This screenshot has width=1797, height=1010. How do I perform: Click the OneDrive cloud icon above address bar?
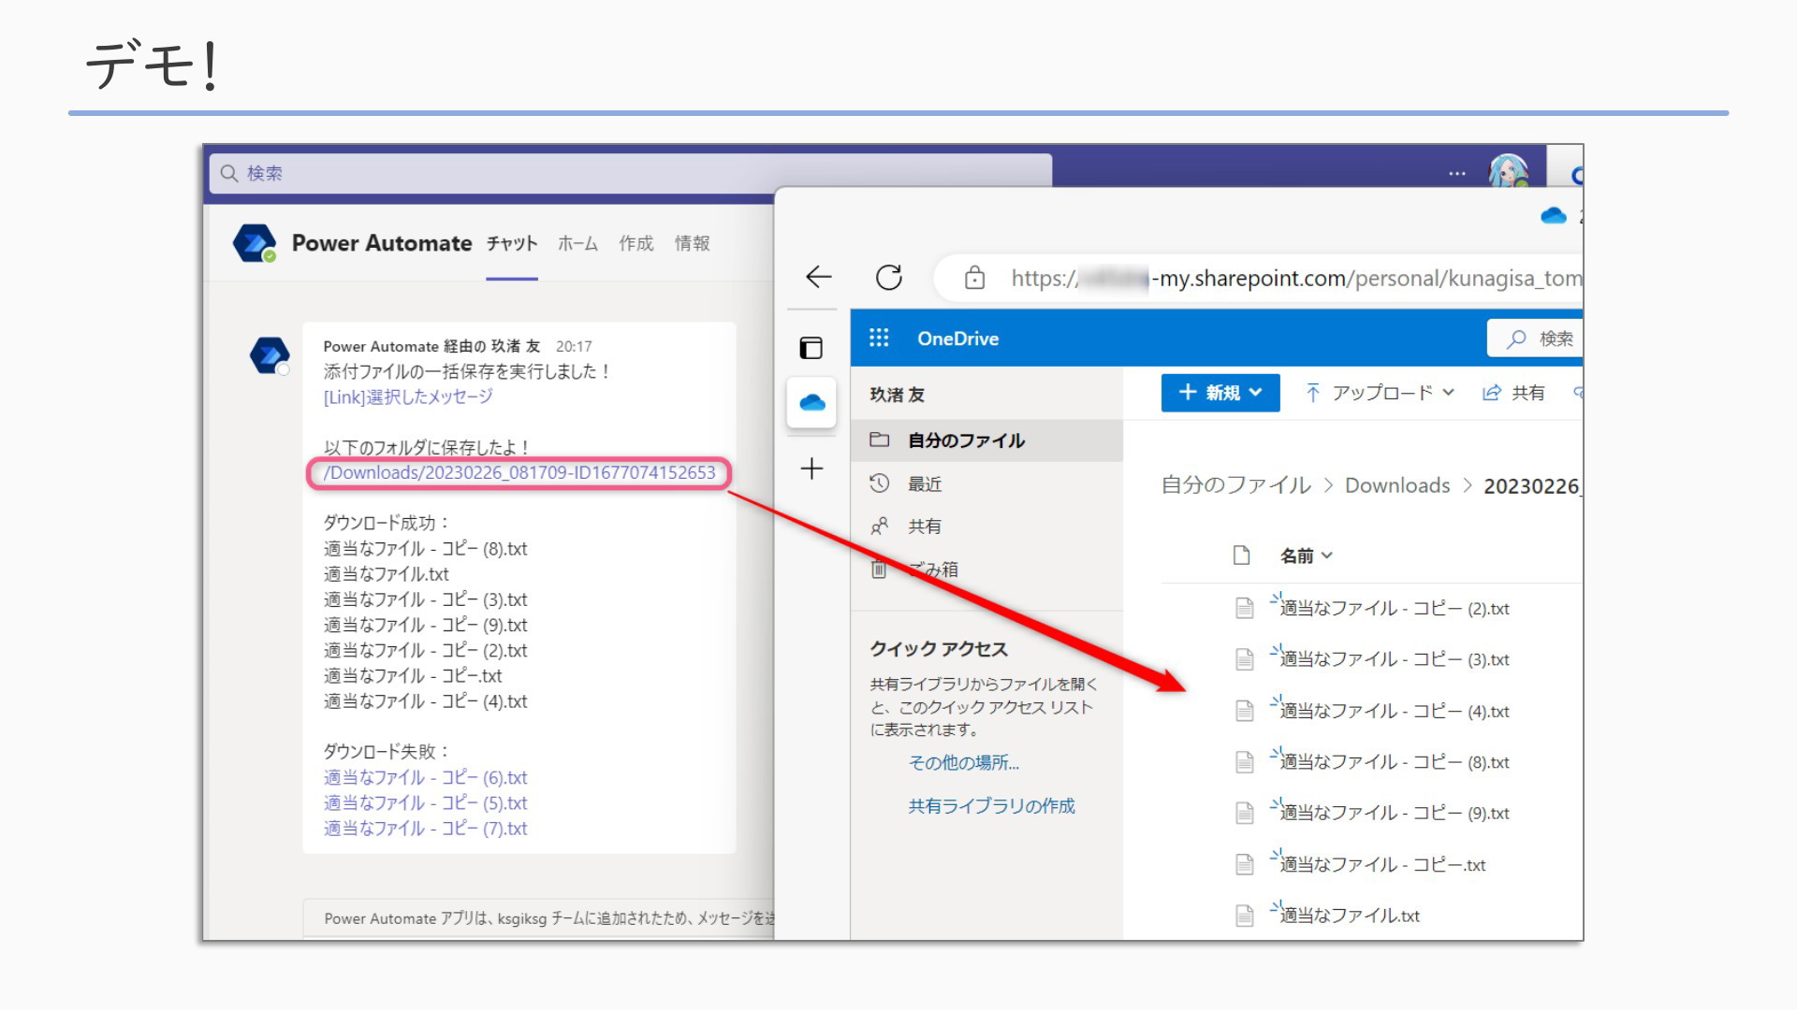[x=1553, y=217]
